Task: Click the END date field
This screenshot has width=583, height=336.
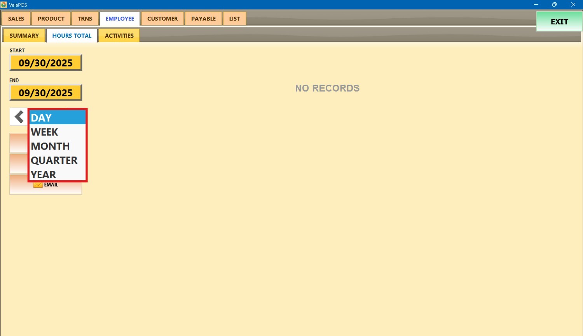Action: [x=45, y=93]
